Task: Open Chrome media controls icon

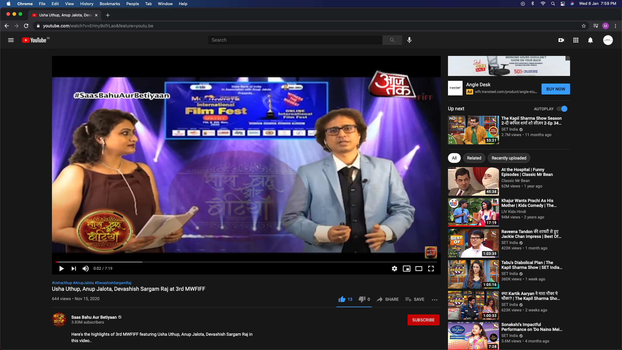Action: 596,26
